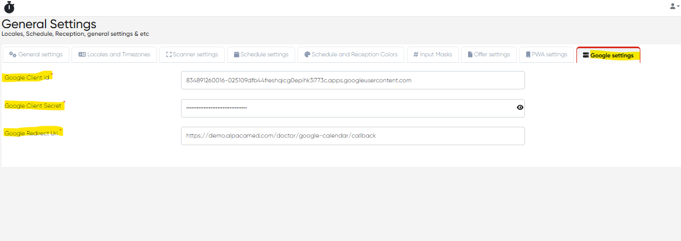Click the calendar icon on Schedule settings tab
Viewport: 681px width, 241px height.
tap(236, 55)
